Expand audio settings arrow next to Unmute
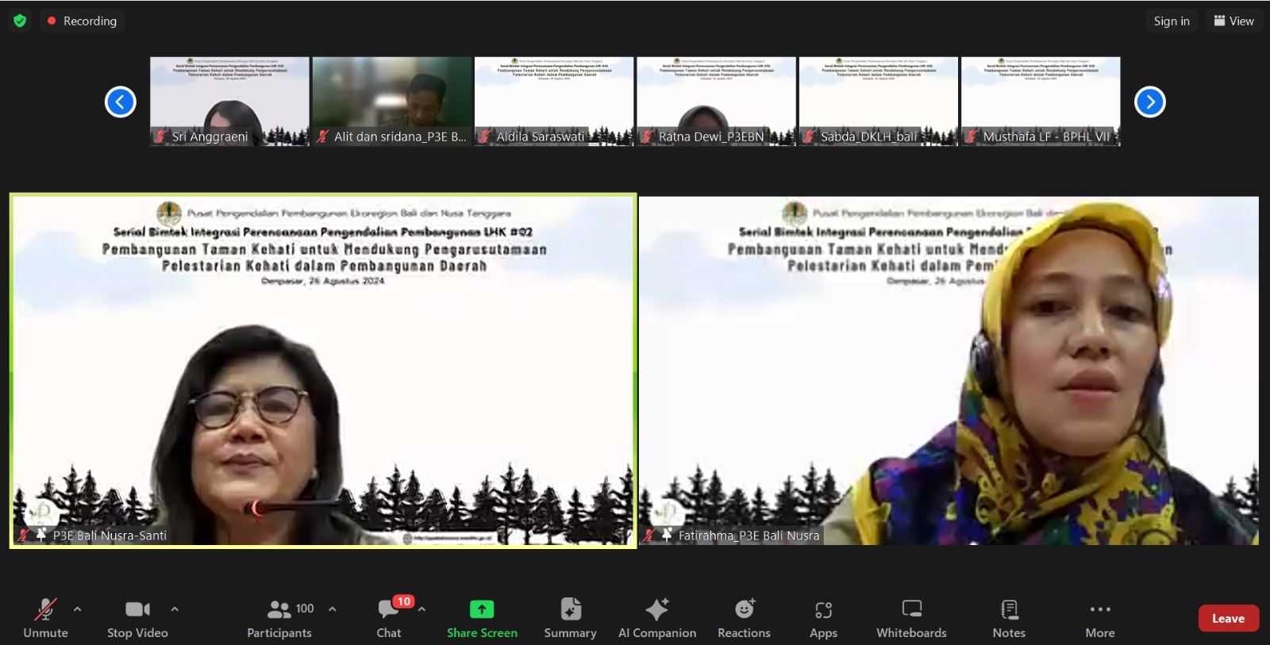 77,609
